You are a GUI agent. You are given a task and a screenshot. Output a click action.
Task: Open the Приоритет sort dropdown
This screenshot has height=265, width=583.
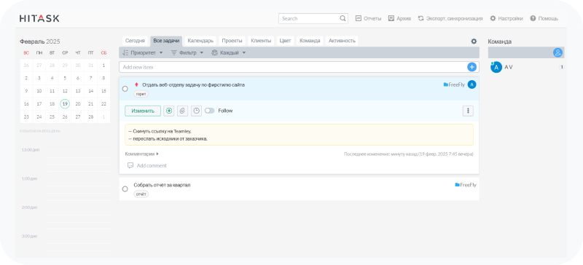click(x=143, y=52)
